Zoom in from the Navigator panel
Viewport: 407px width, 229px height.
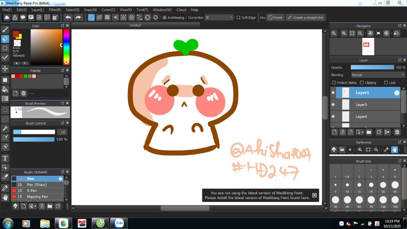click(344, 33)
